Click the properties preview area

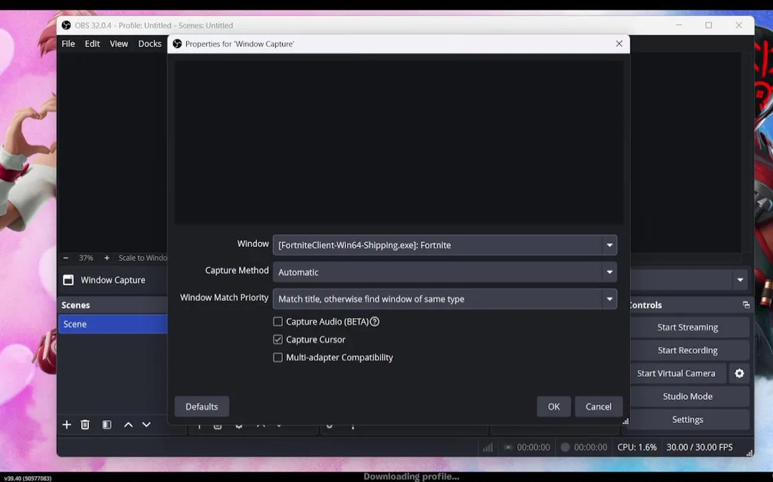[x=399, y=142]
